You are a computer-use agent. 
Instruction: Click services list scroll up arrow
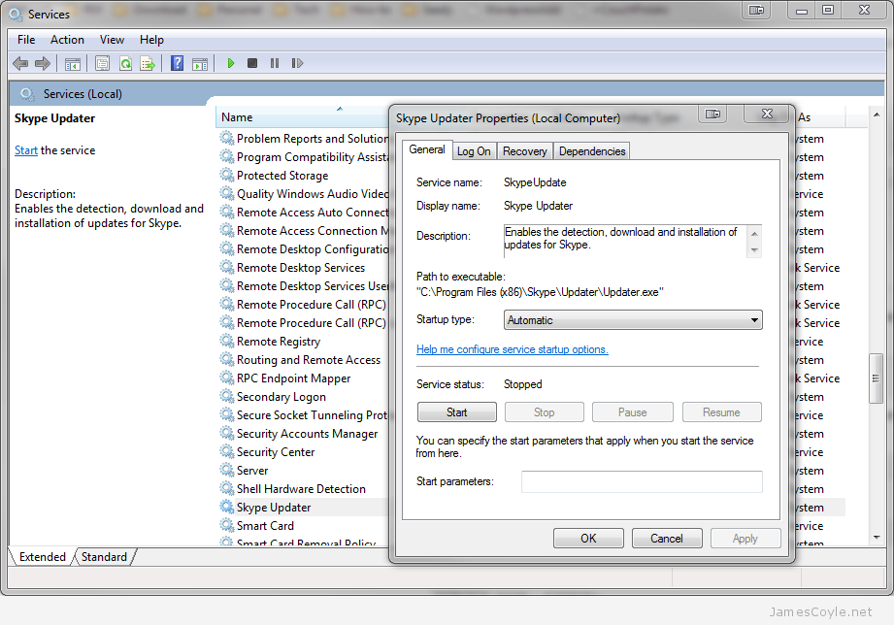point(876,115)
